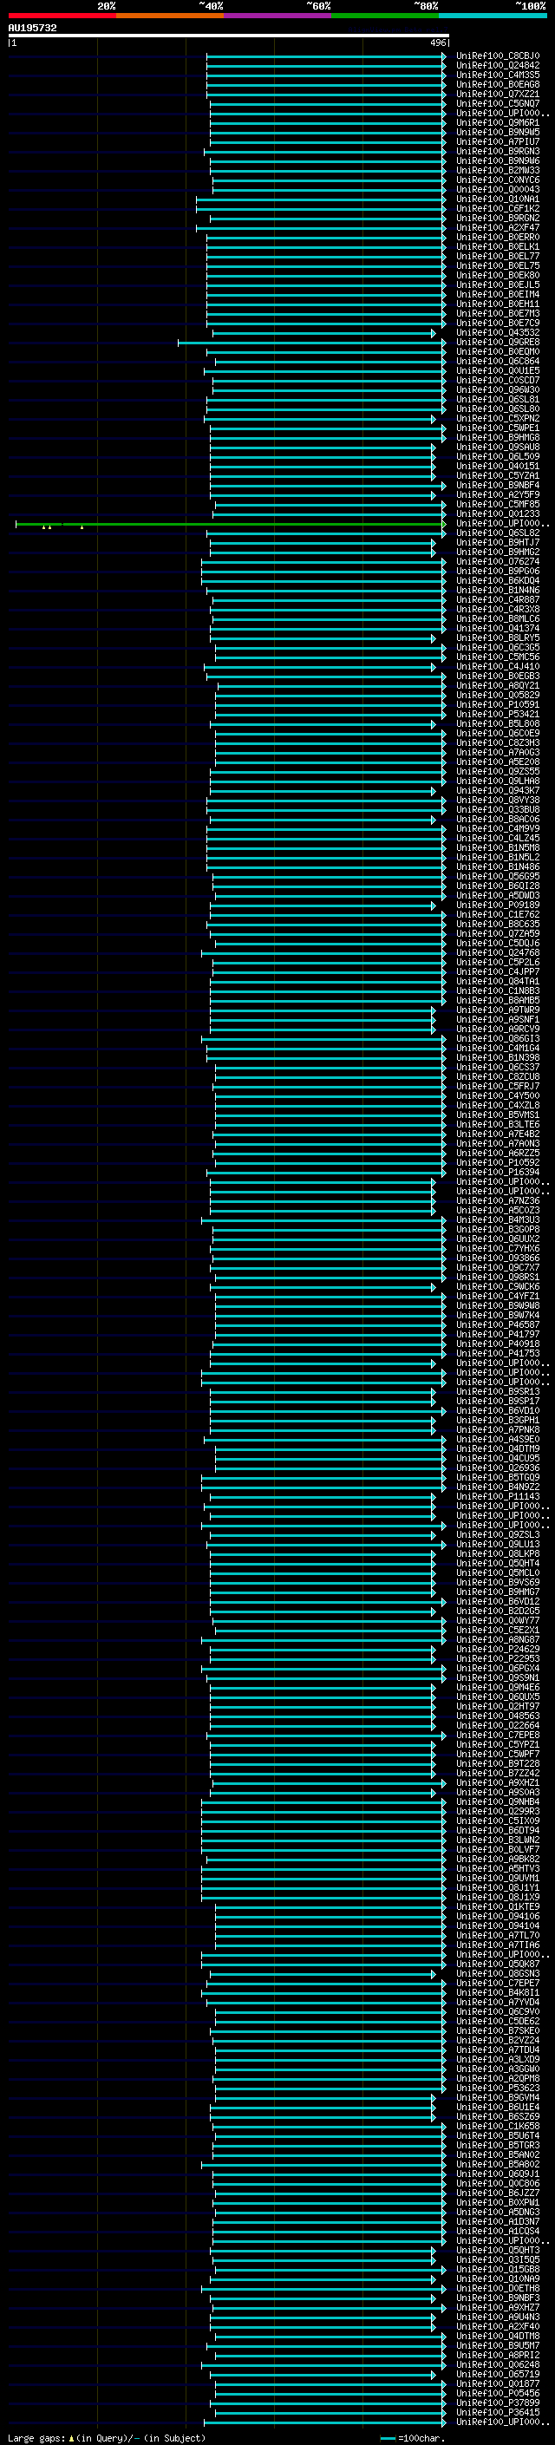Click the UniRef100_Q00043 entry

click(x=498, y=190)
